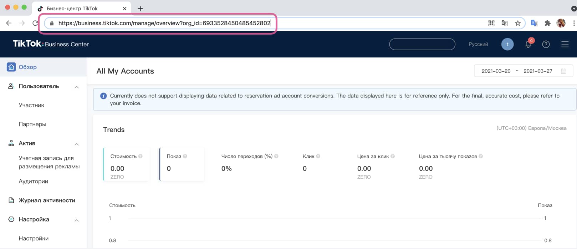Click the All My Accounts heading
Image resolution: width=577 pixels, height=249 pixels.
coord(125,71)
